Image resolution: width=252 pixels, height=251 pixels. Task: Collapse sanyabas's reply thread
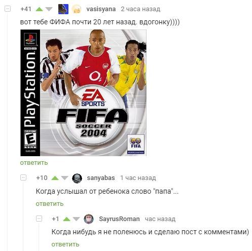tap(23, 177)
